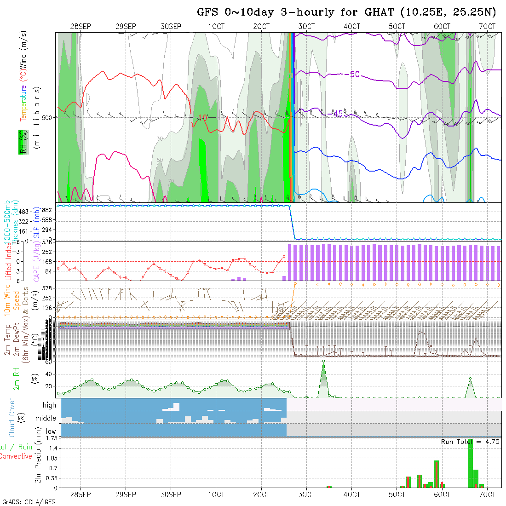
Task: Click the 'low' cloud cover row label
Action: coord(51,431)
